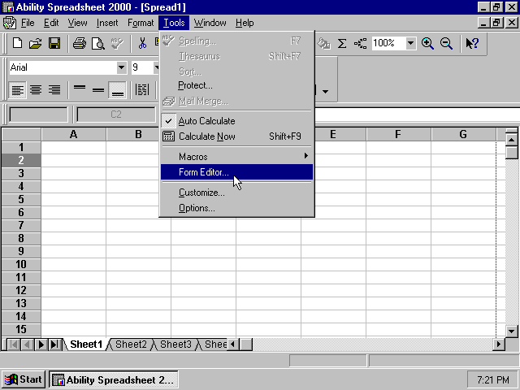Click the horizontal scrollbar left arrow
The height and width of the screenshot is (390, 520).
tap(233, 344)
